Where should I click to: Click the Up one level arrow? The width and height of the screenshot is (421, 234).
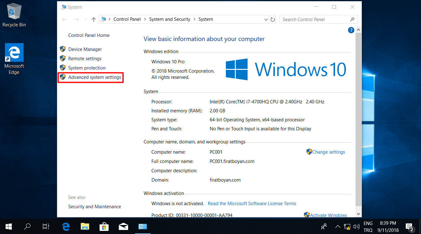click(x=94, y=20)
